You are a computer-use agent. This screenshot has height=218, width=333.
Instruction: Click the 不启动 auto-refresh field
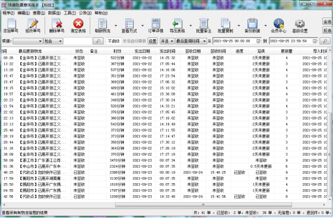pyautogui.click(x=113, y=41)
